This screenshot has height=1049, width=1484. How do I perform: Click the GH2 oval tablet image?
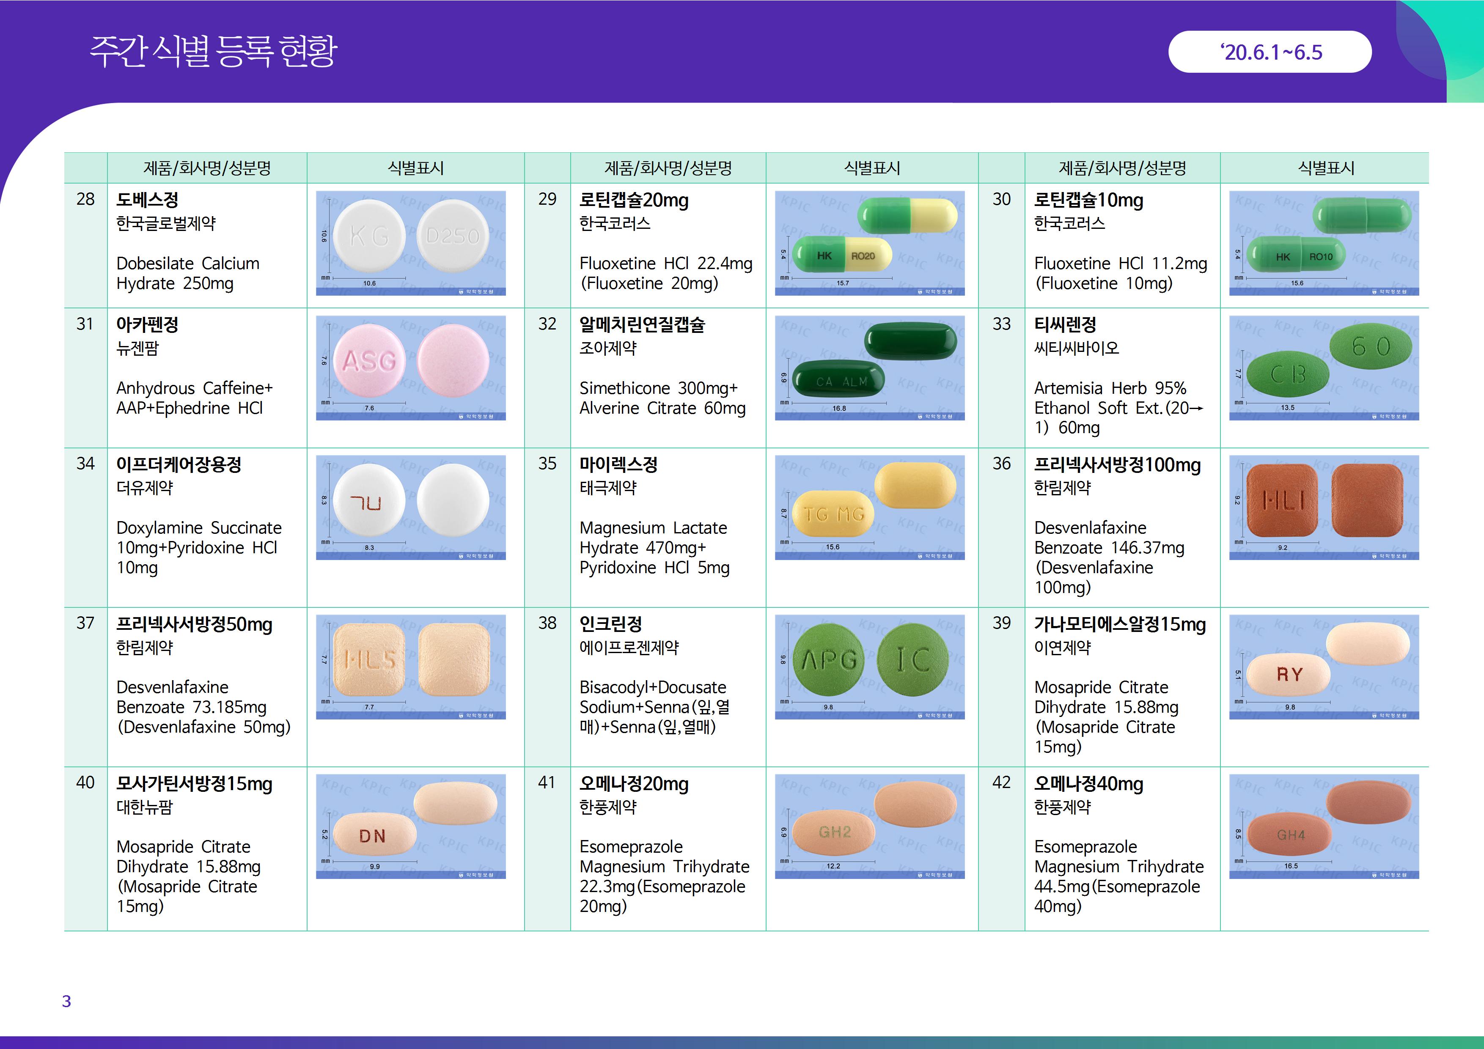[x=869, y=826]
